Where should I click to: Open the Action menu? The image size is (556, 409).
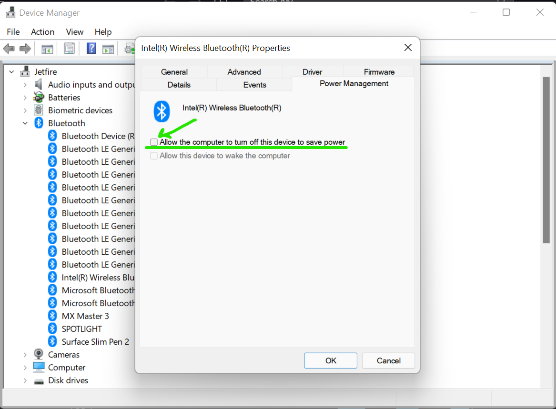click(x=42, y=32)
